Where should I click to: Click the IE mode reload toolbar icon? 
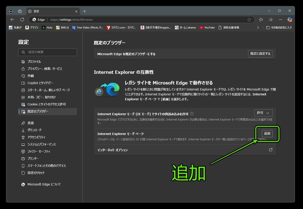point(271,20)
